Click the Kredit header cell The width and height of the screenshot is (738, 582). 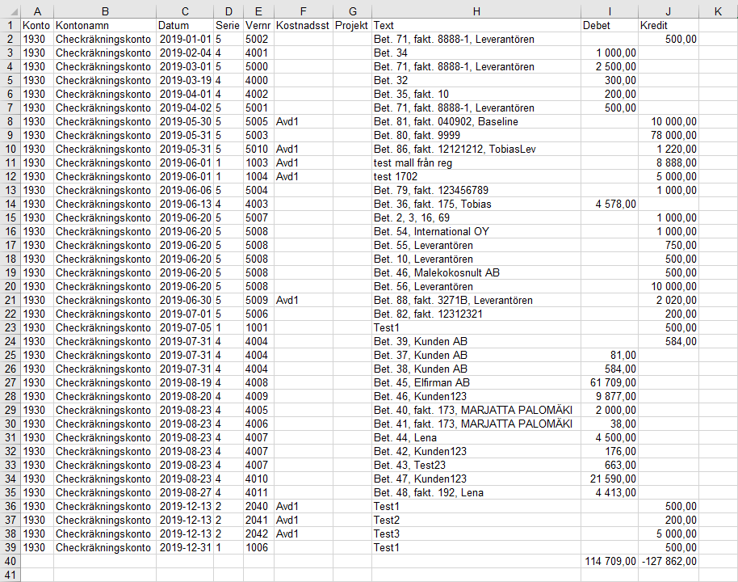tap(669, 25)
